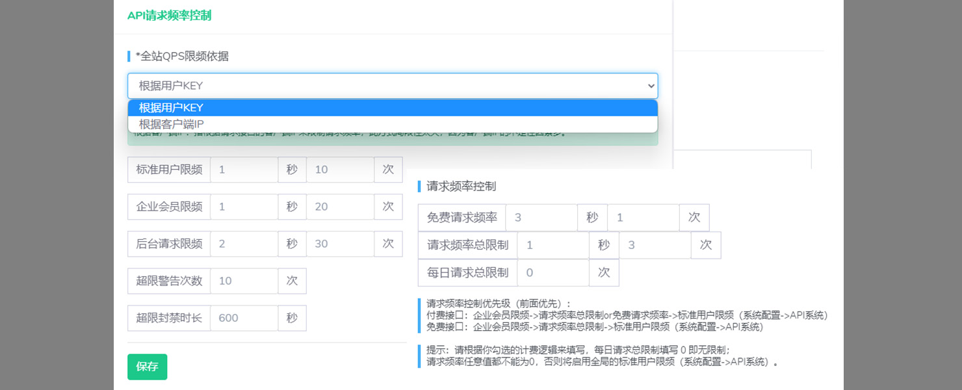Select 根据客户端IP option in dropdown list

tap(392, 124)
